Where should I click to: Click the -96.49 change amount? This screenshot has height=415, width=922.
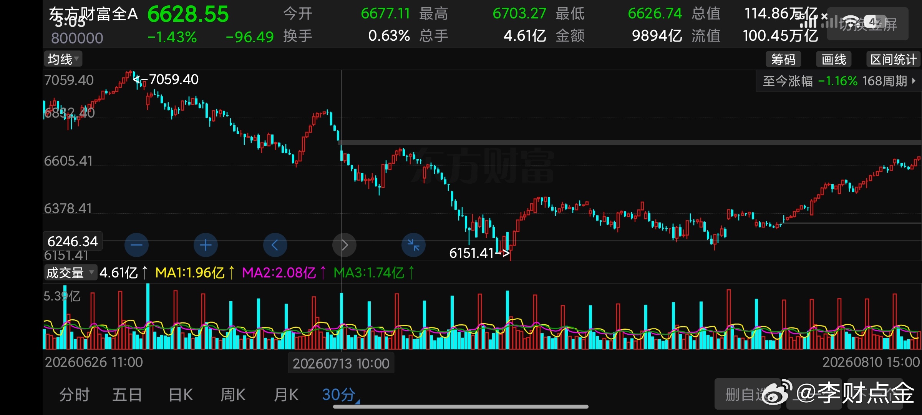pos(250,37)
